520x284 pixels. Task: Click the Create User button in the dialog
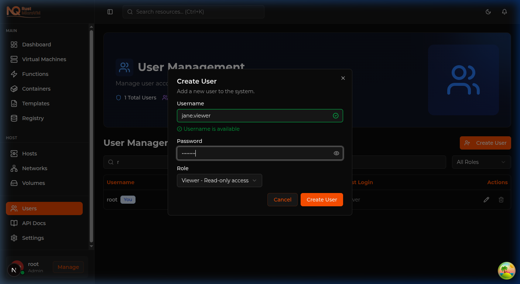[x=322, y=199]
